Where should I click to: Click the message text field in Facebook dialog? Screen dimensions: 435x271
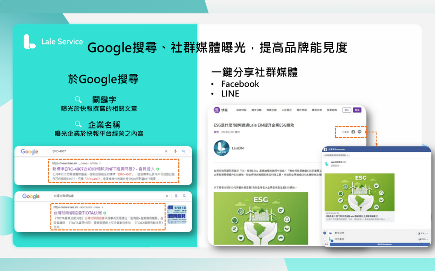click(336, 166)
